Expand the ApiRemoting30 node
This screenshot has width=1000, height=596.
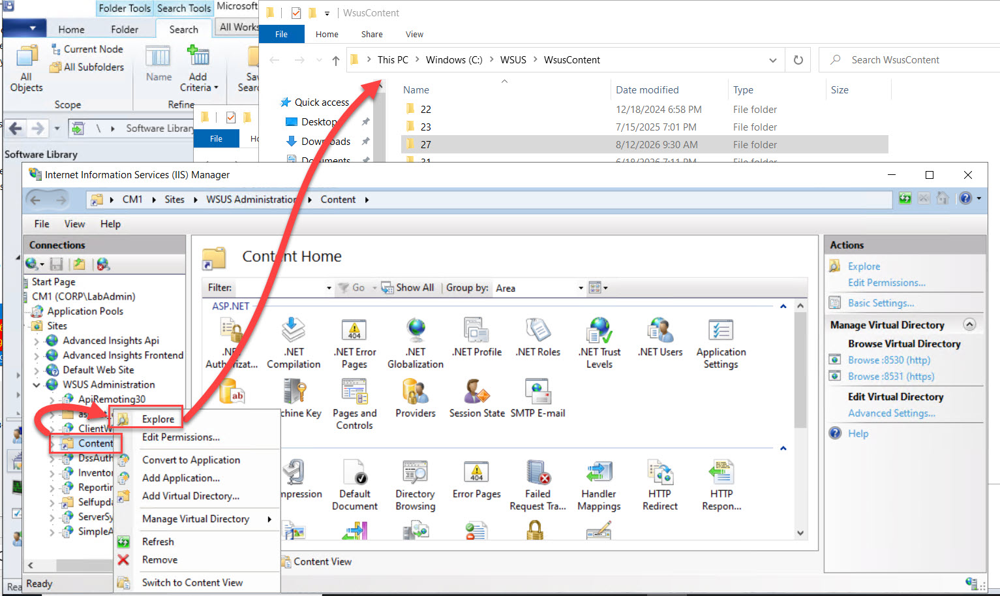point(52,400)
